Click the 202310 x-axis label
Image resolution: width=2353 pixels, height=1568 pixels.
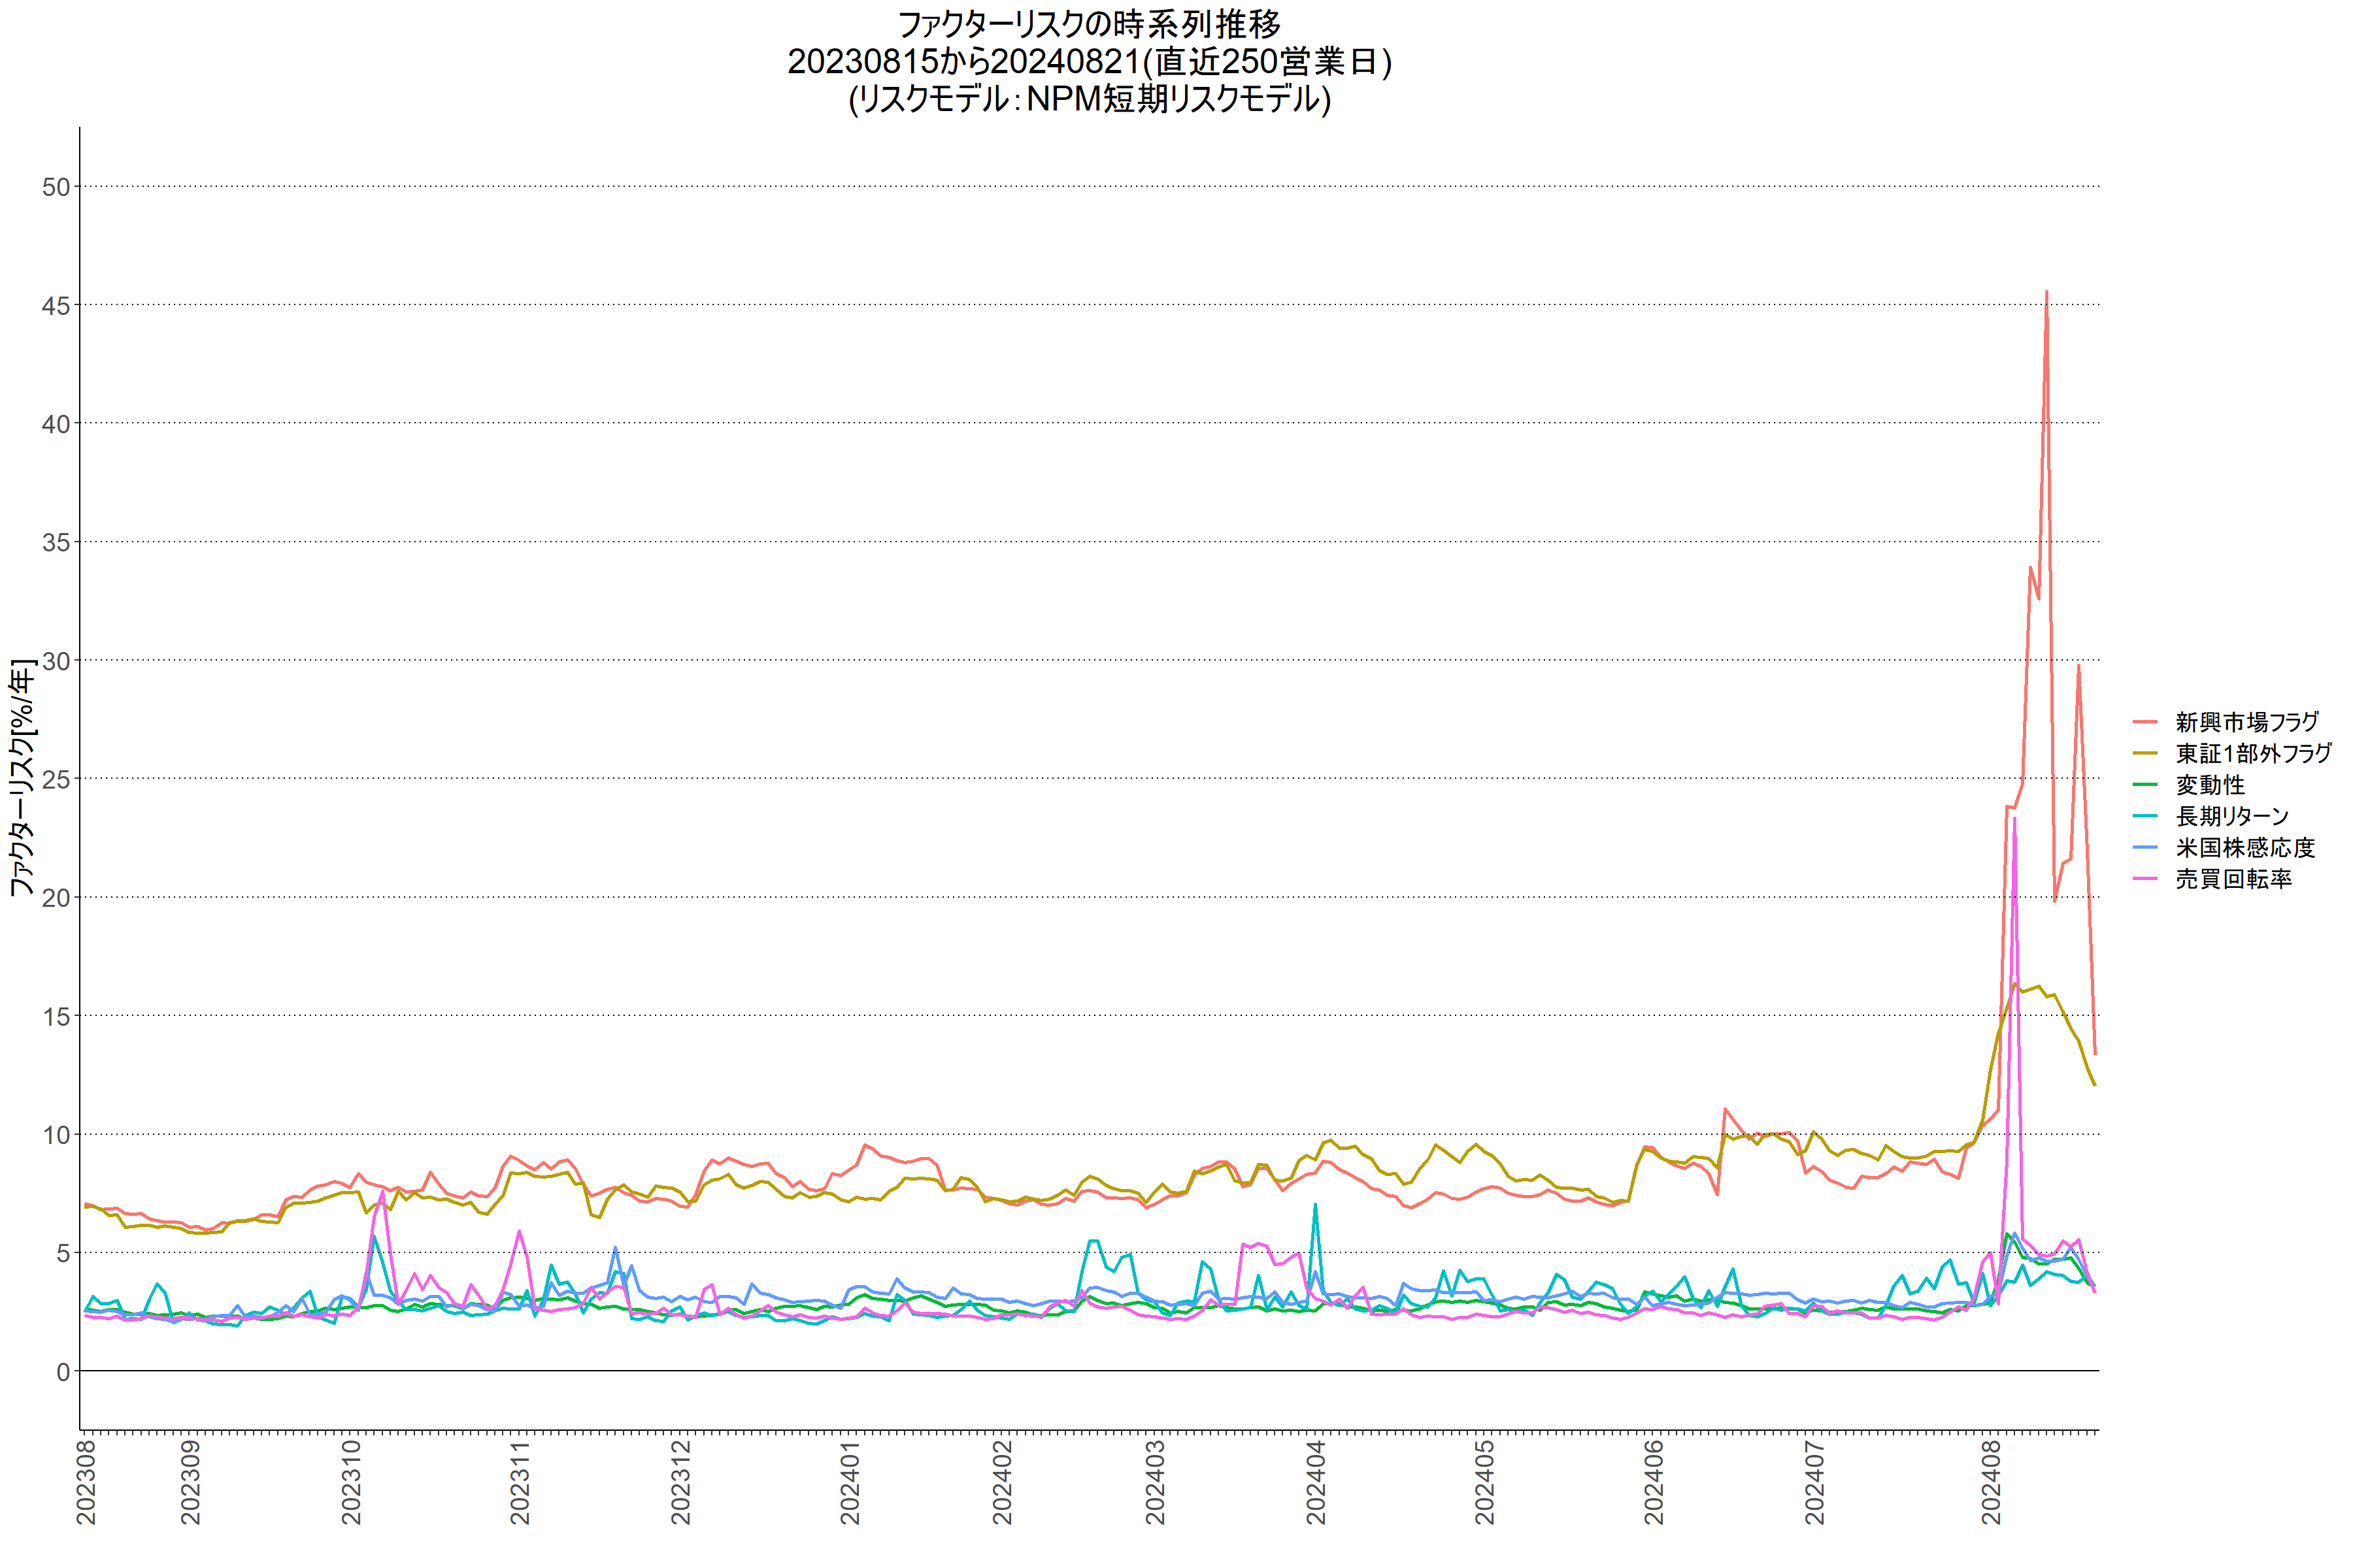[x=350, y=1482]
